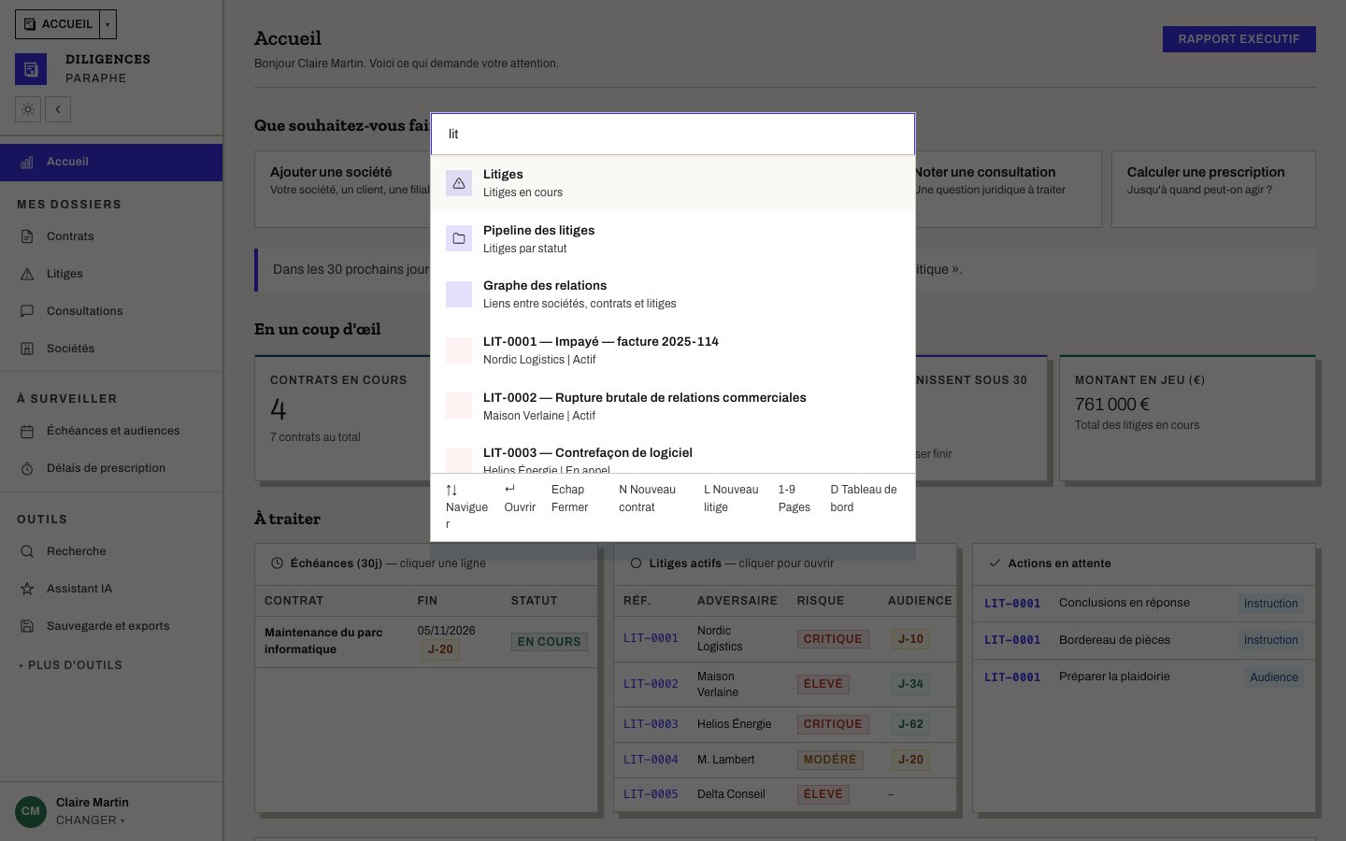Click the Recherche magnifier icon in sidebar
The image size is (1346, 841).
pos(27,551)
